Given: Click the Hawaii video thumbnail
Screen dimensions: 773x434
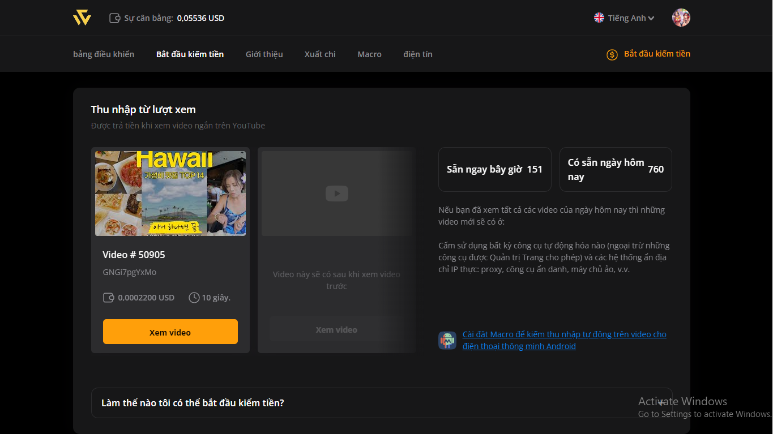Looking at the screenshot, I should pyautogui.click(x=170, y=193).
